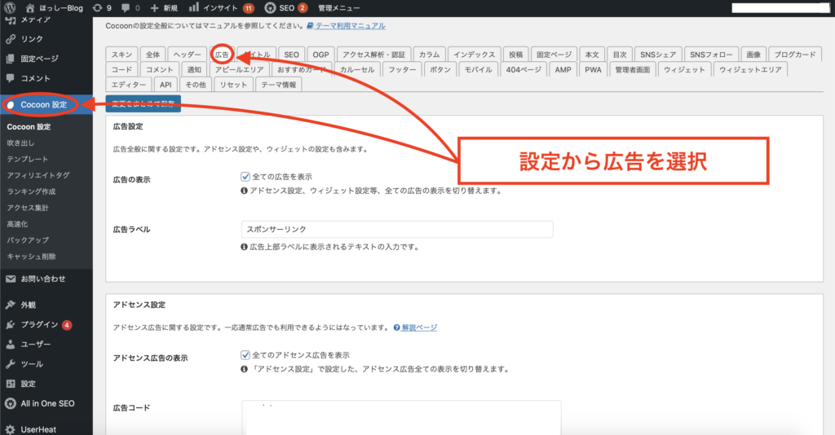This screenshot has height=435, width=835.
Task: Click the question-mark icon beside 解説ページ
Action: [x=397, y=327]
